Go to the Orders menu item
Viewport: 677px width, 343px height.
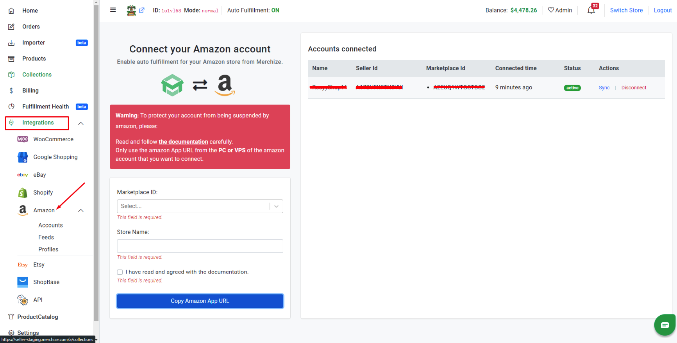coord(31,27)
